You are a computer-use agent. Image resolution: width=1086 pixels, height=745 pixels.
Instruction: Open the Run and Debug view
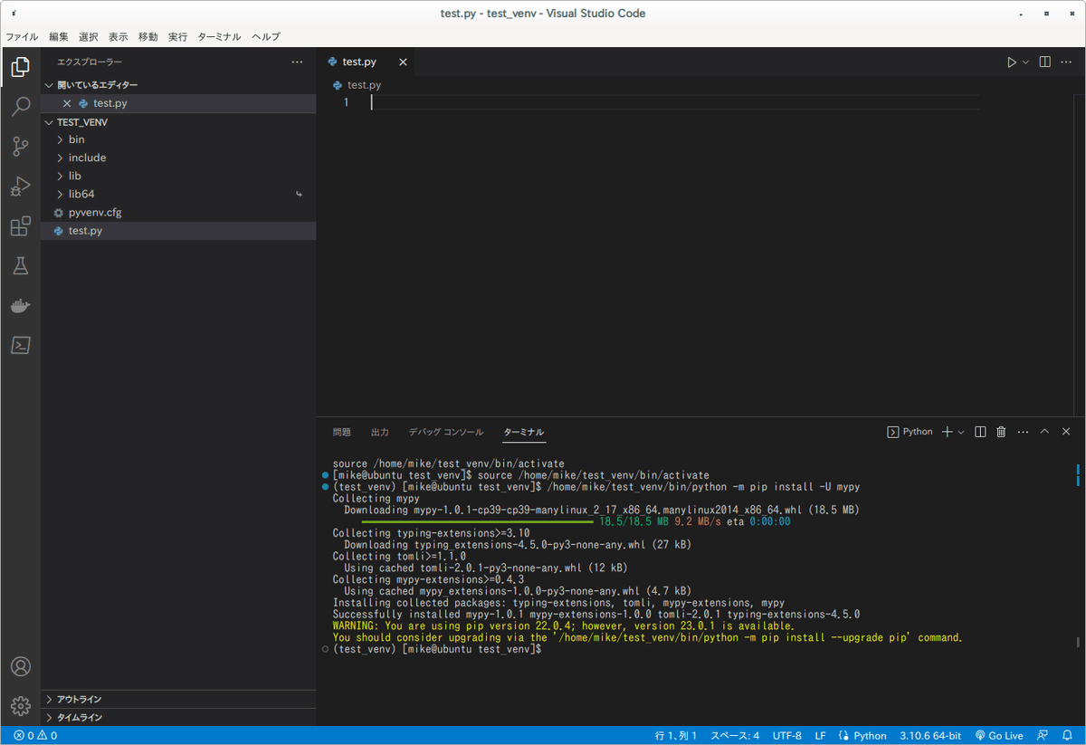pos(20,186)
